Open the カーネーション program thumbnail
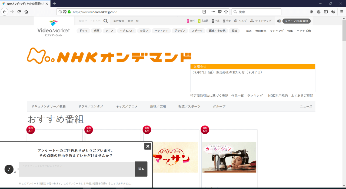 pyautogui.click(x=229, y=157)
